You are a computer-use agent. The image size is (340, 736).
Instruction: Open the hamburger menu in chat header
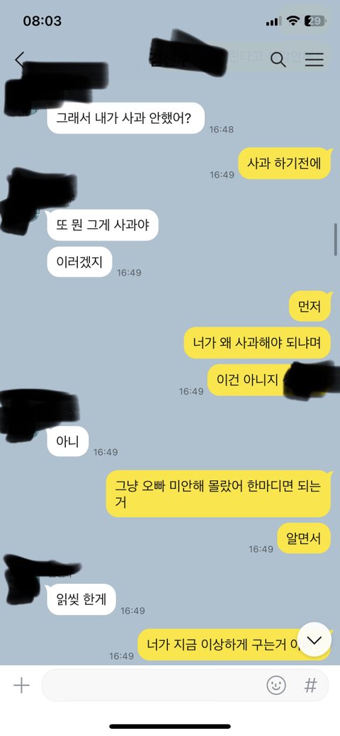314,60
